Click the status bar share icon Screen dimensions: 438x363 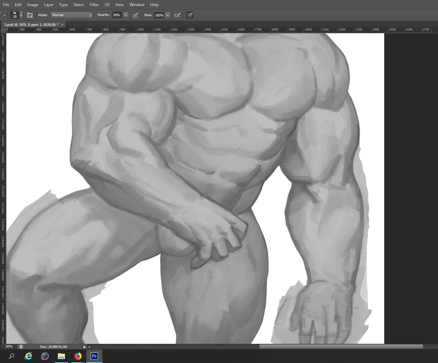[21, 347]
